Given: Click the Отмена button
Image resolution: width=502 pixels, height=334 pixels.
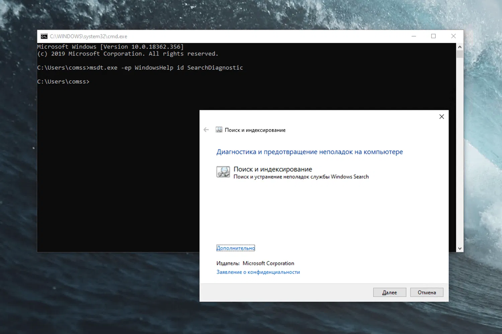Looking at the screenshot, I should click(427, 292).
